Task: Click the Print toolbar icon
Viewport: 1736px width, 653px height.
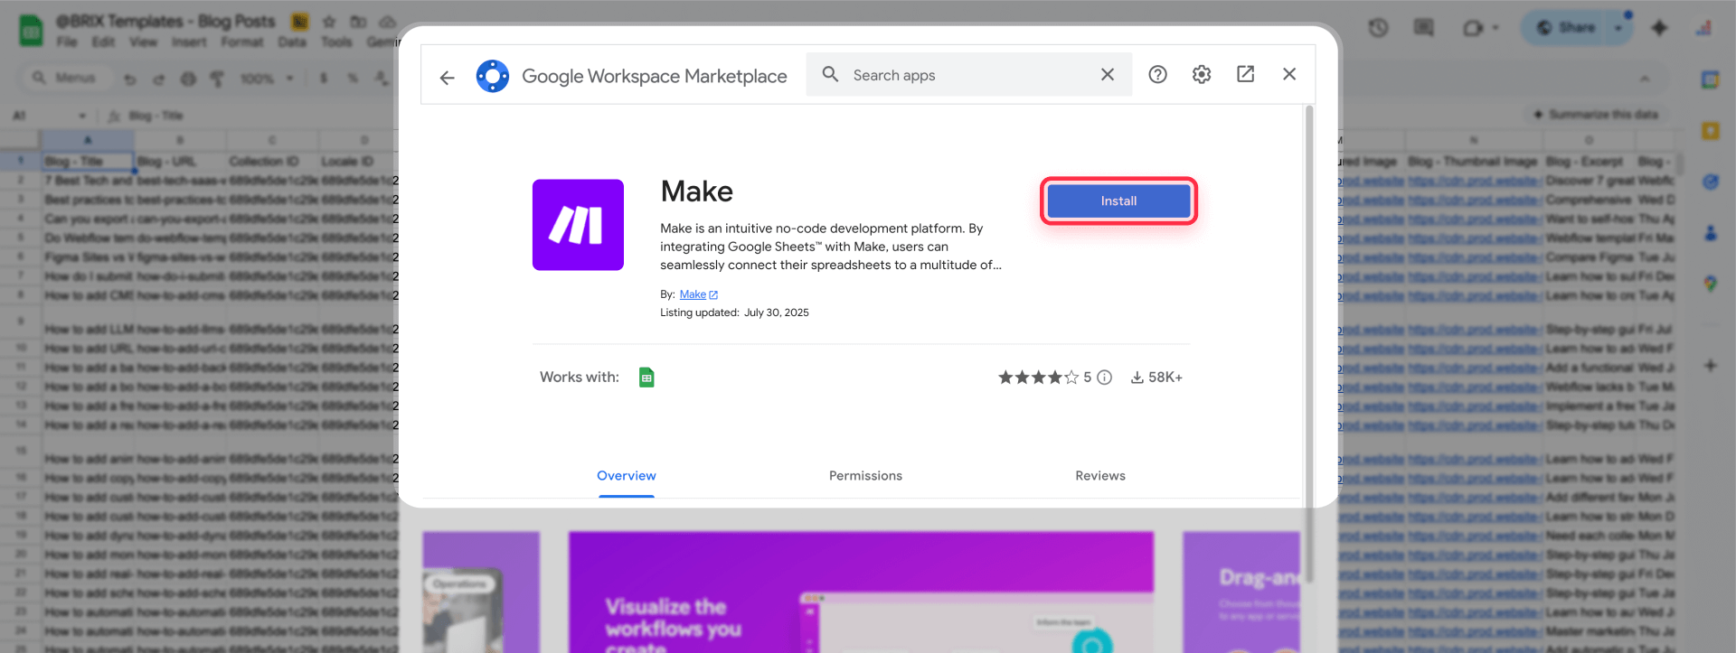Action: coord(188,79)
